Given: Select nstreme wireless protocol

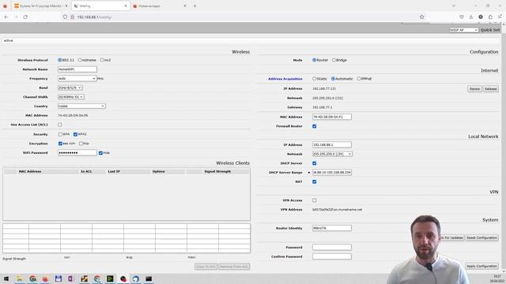Looking at the screenshot, I should 80,60.
